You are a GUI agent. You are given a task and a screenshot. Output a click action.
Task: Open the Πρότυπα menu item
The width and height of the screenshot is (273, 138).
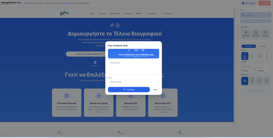102,13
